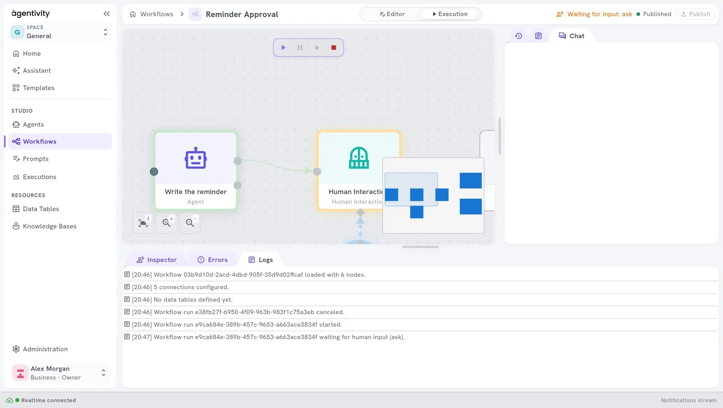Open the General space selector

pos(61,32)
